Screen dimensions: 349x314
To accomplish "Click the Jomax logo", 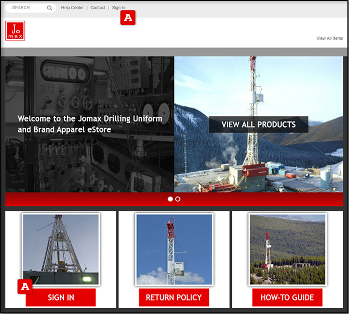I will click(x=15, y=31).
